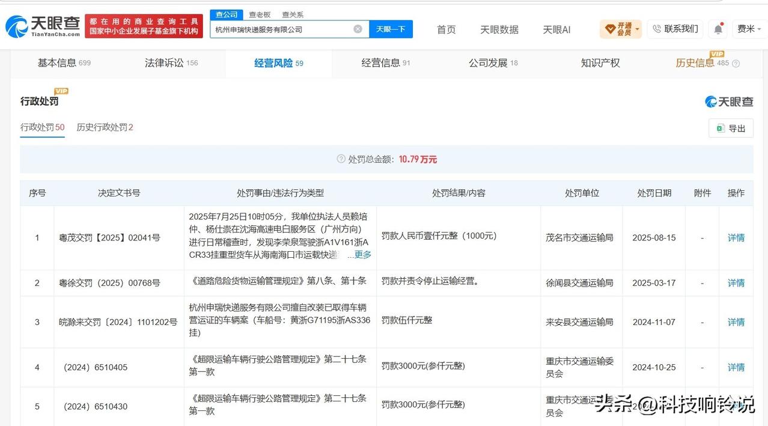
Task: Click 决定文书号 column header
Action: pyautogui.click(x=119, y=193)
